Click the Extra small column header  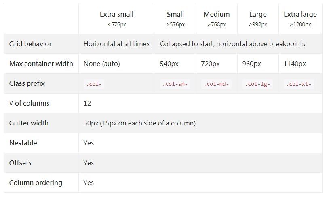pos(116,15)
